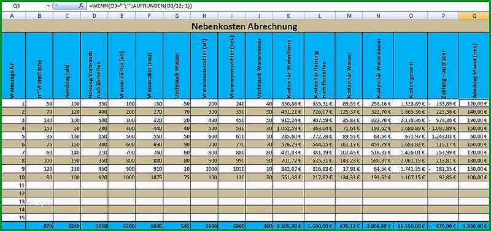Select total cell 6.105,00 €
The width and height of the screenshot is (491, 231).
(288, 225)
